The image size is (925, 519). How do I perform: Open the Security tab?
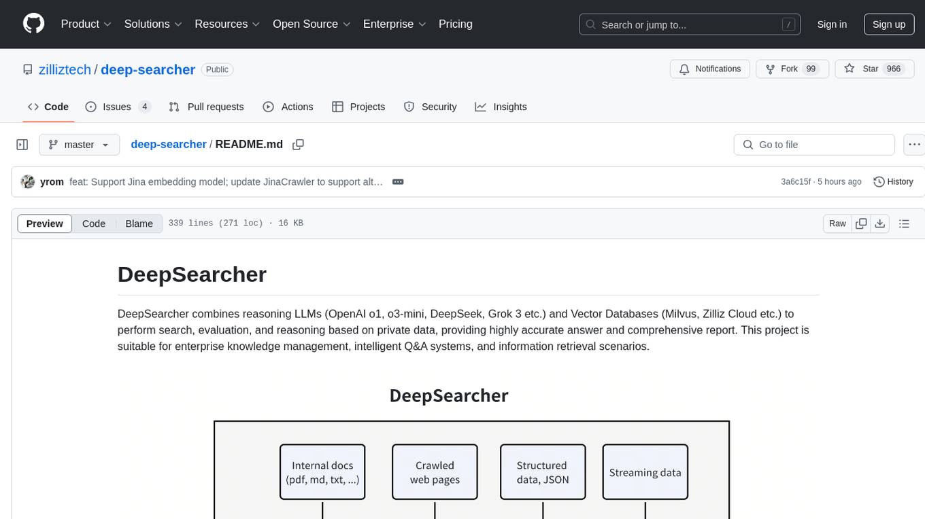[x=430, y=107]
